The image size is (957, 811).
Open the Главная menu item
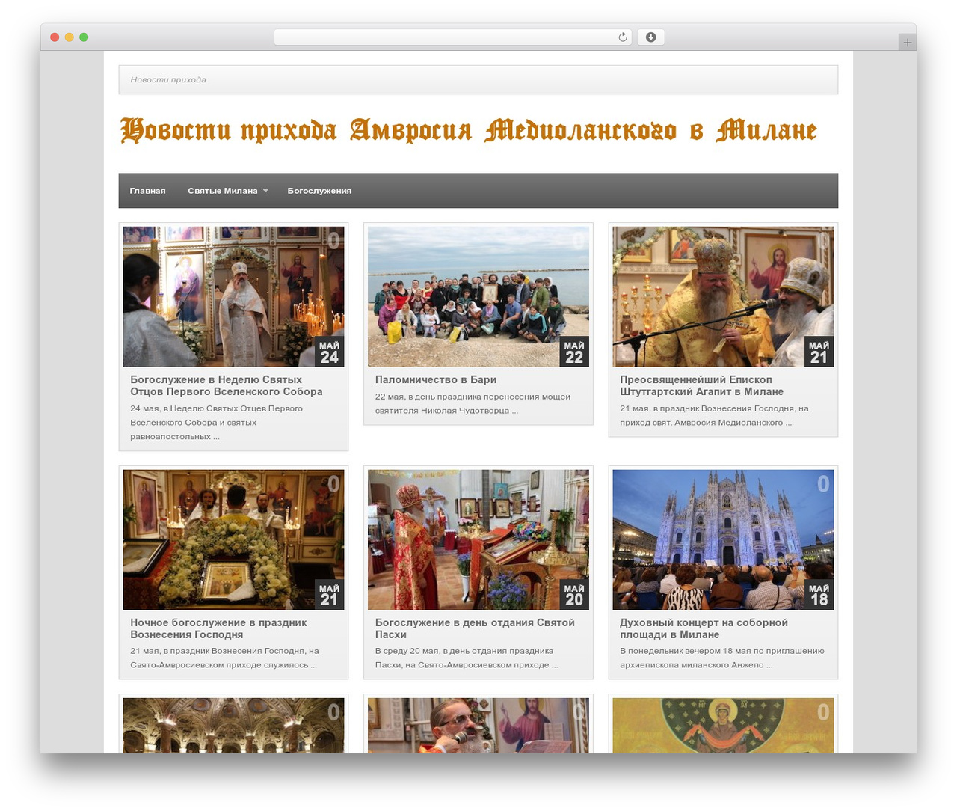147,191
